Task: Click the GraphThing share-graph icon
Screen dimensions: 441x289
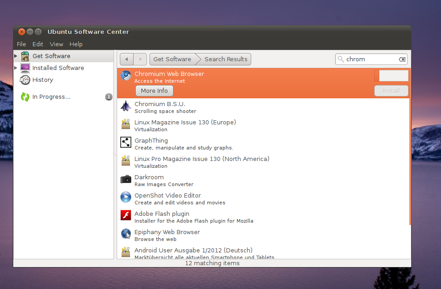Action: [126, 142]
